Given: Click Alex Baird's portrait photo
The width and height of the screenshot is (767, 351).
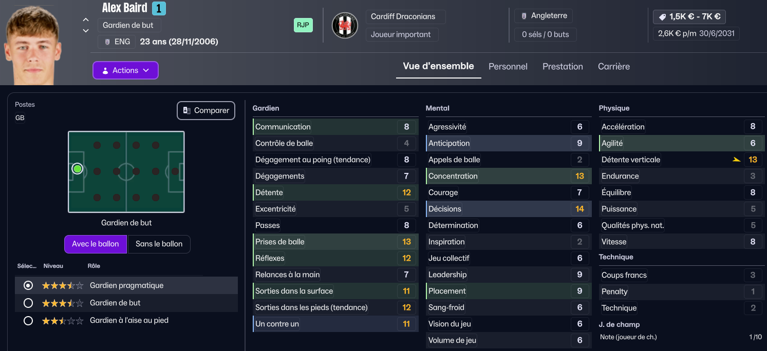Looking at the screenshot, I should [32, 45].
